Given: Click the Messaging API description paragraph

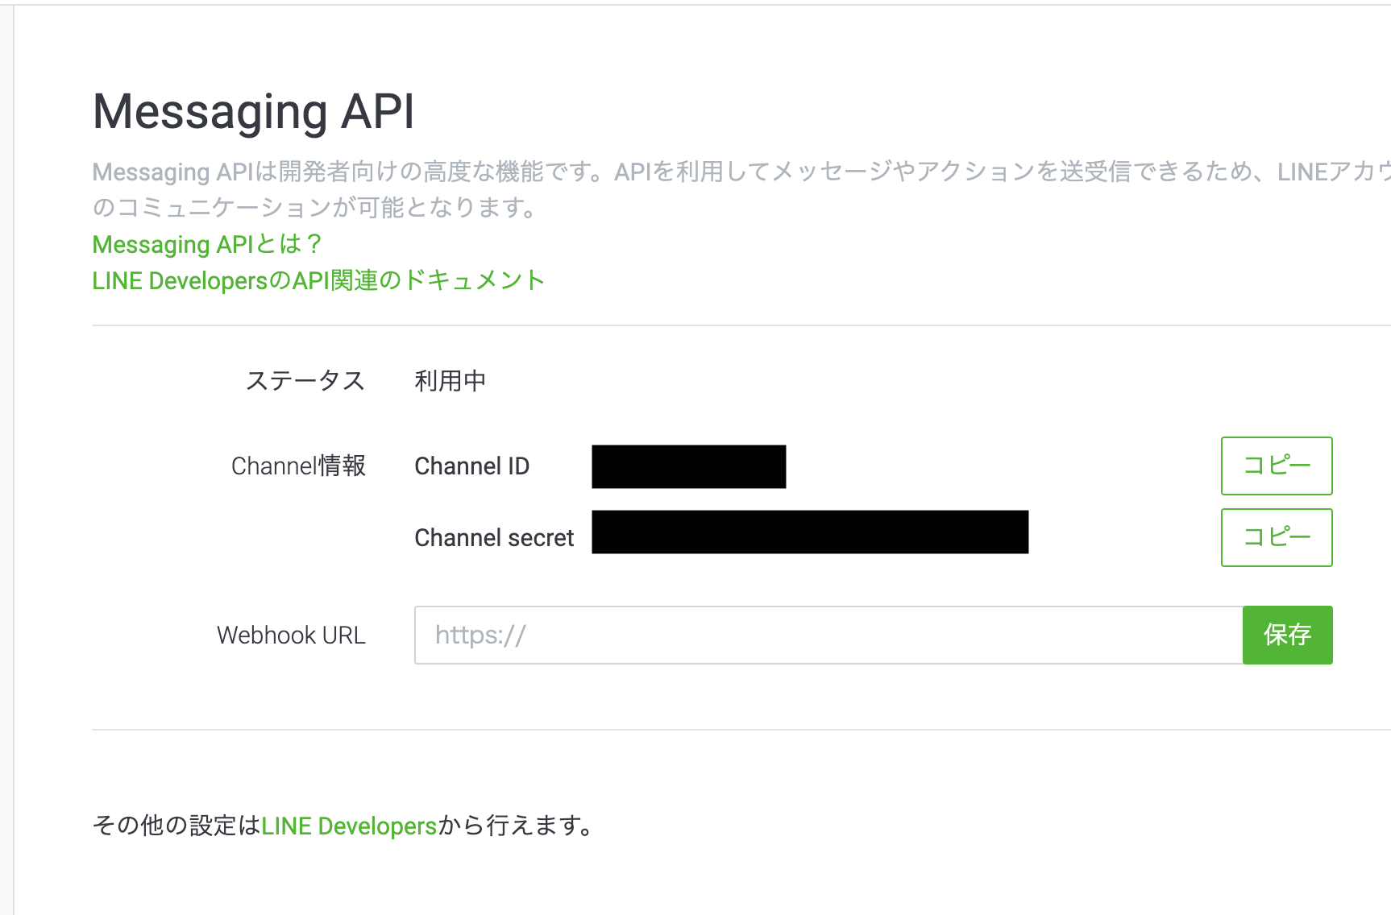Looking at the screenshot, I should coord(564,189).
